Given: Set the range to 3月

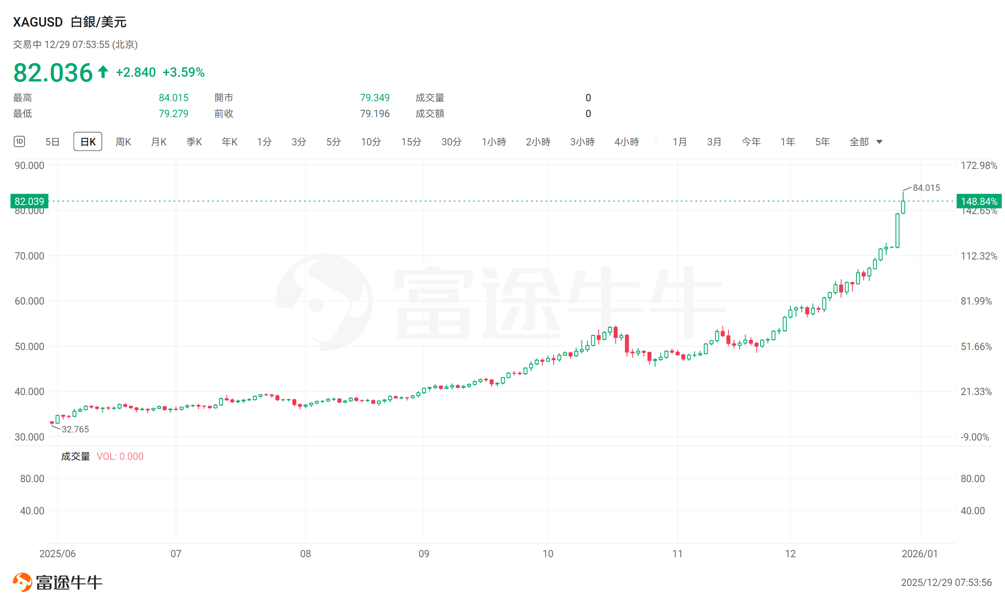Looking at the screenshot, I should click(714, 142).
